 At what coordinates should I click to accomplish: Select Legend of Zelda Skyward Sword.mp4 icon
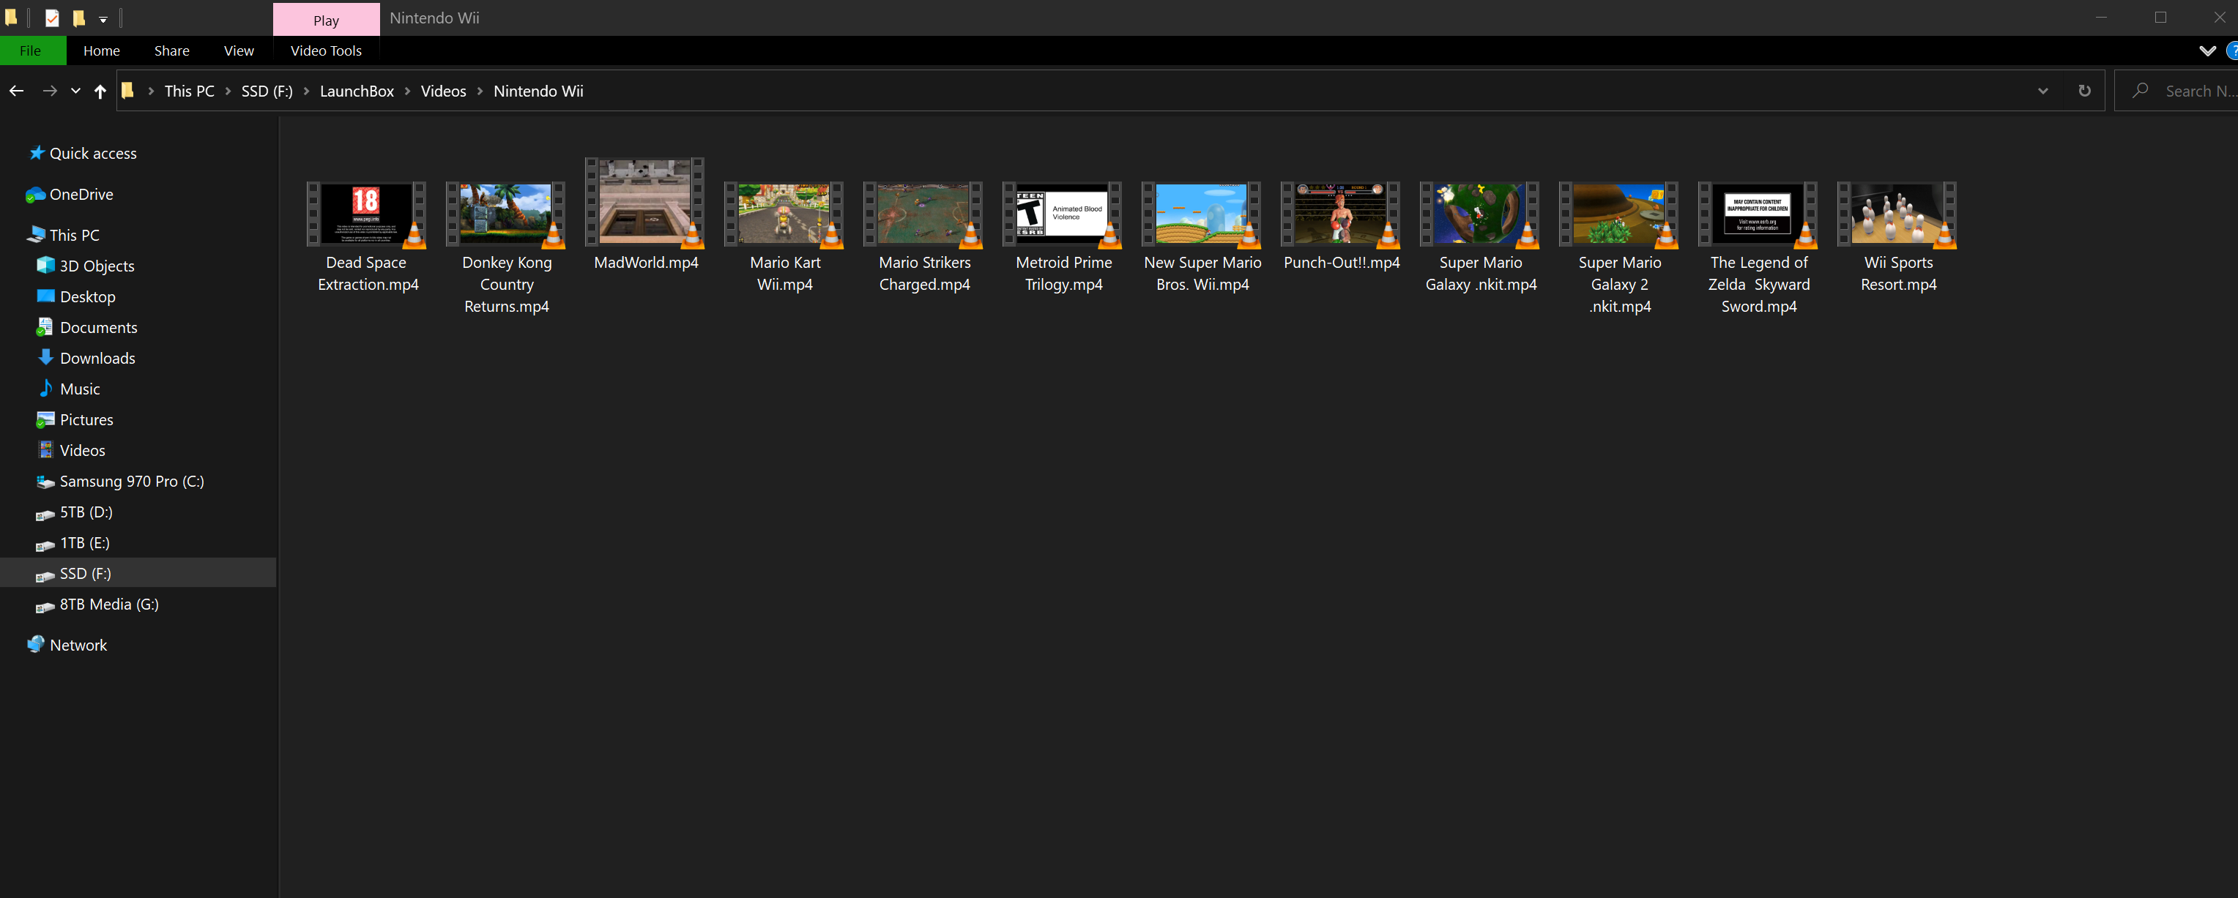pyautogui.click(x=1758, y=214)
